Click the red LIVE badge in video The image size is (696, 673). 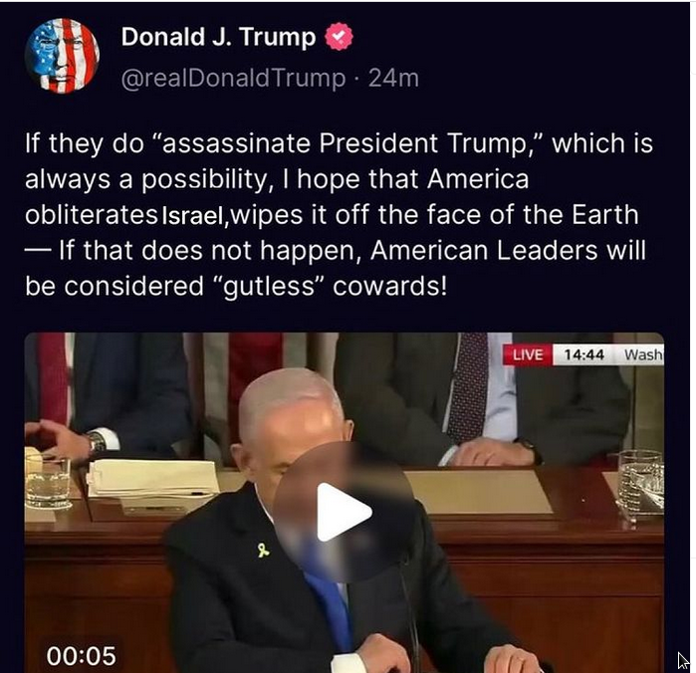(x=528, y=354)
